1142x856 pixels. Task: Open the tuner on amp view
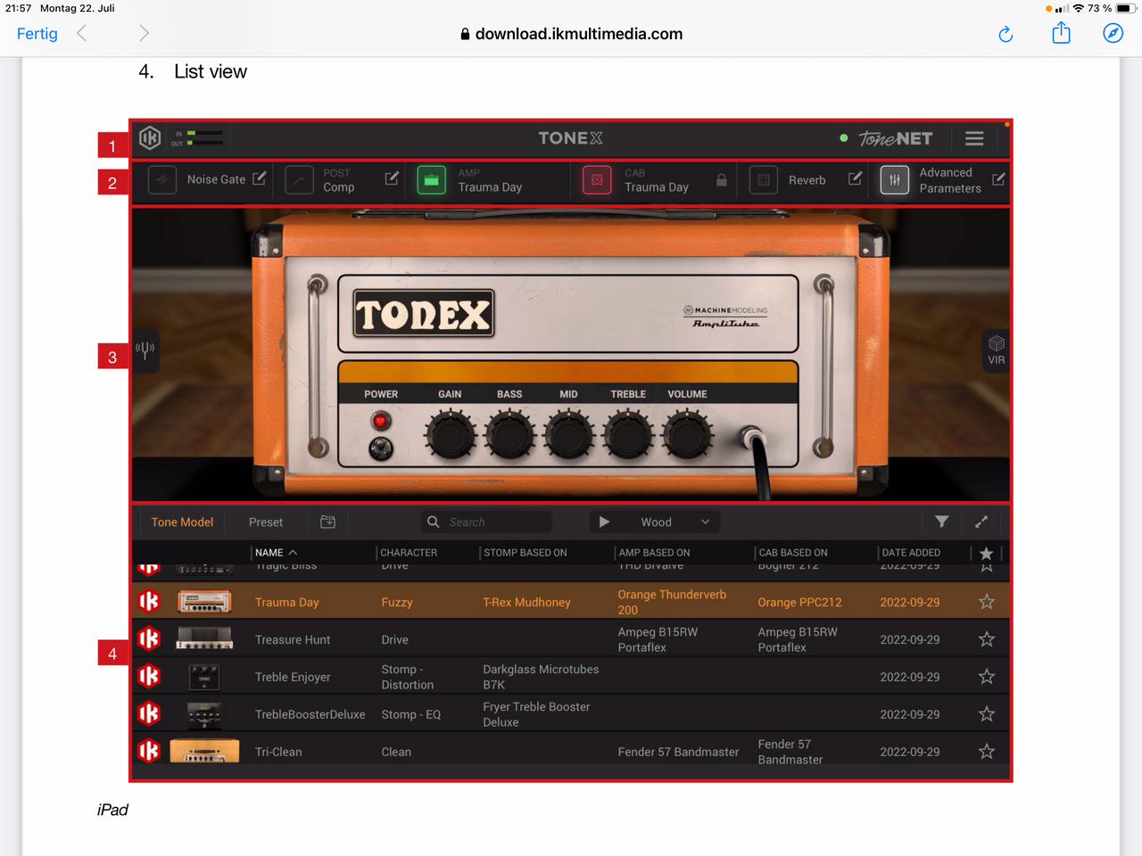tap(145, 350)
